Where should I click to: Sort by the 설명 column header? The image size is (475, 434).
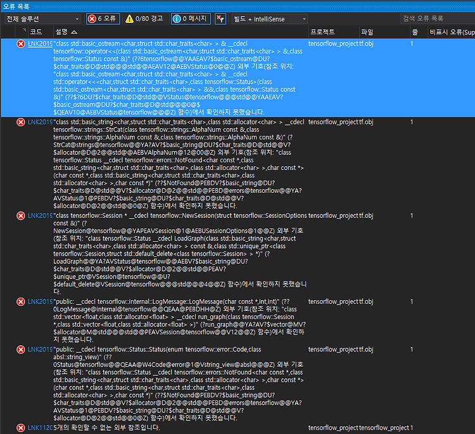pyautogui.click(x=62, y=32)
